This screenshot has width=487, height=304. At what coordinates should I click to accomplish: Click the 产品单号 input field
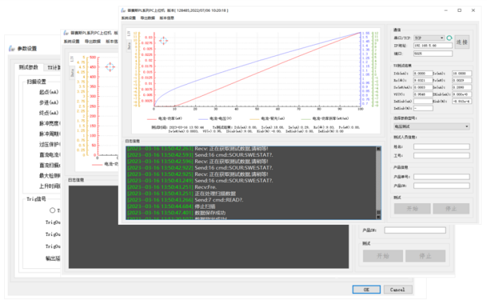click(442, 177)
